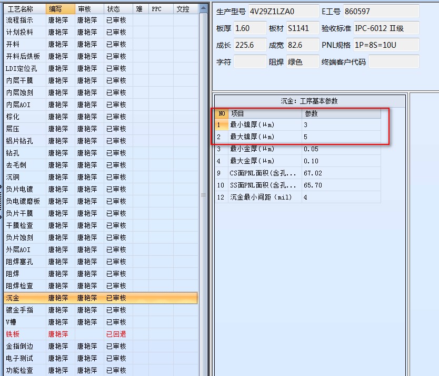This screenshot has width=439, height=376.
Task: Select the 金指倒边 process row
Action: (101, 346)
